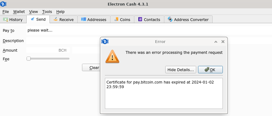
Task: Collapse details via Hide Details button
Action: coord(181,70)
